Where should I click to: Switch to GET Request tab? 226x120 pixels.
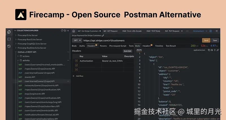110,31
